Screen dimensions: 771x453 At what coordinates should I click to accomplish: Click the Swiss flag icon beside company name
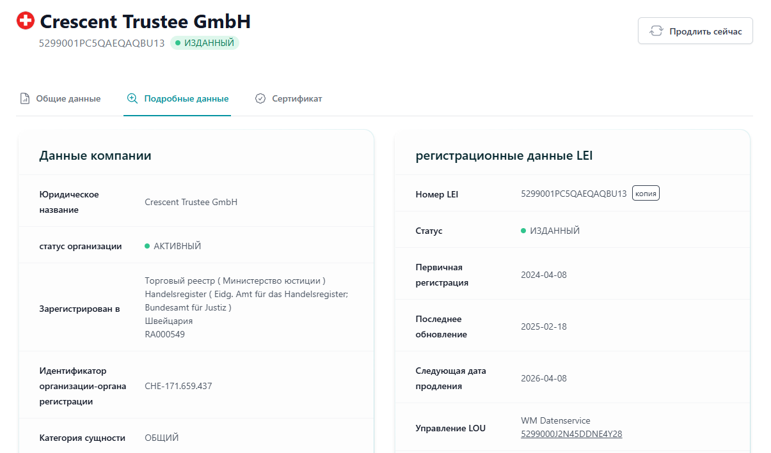[25, 20]
